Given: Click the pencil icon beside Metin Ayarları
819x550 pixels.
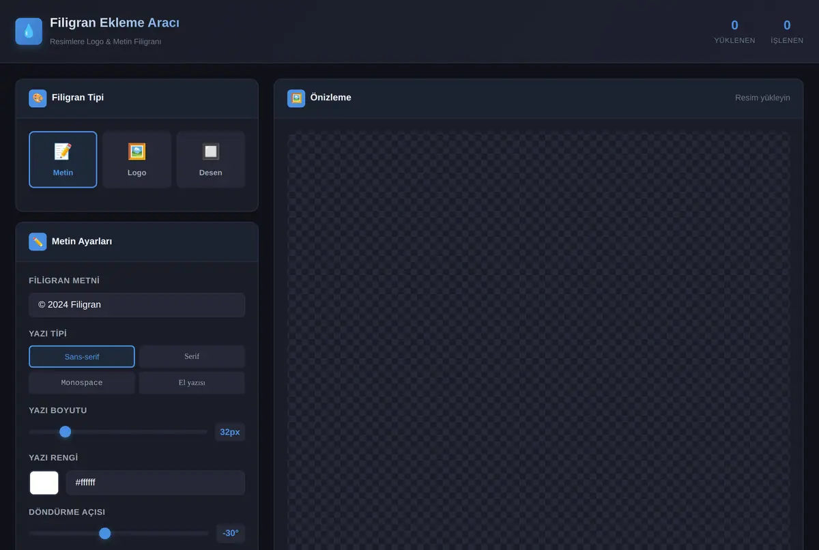Looking at the screenshot, I should click(x=38, y=242).
